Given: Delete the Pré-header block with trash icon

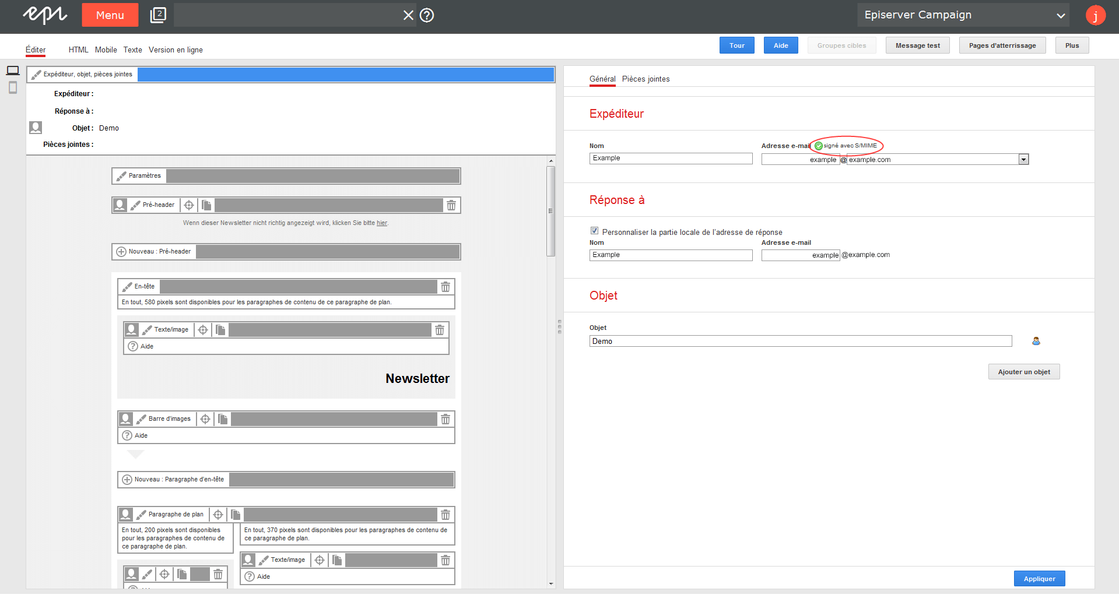Looking at the screenshot, I should [451, 205].
